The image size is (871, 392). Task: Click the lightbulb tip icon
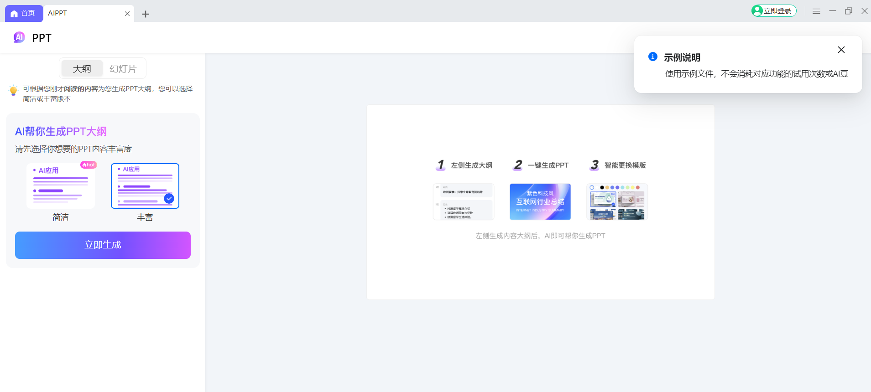coord(14,90)
